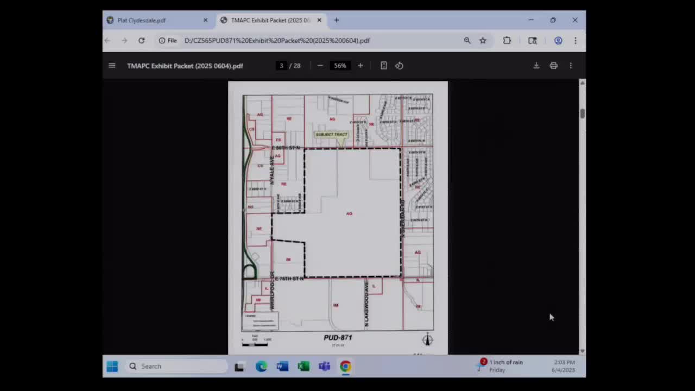Click the fit to page icon
This screenshot has height=391, width=695.
click(383, 66)
